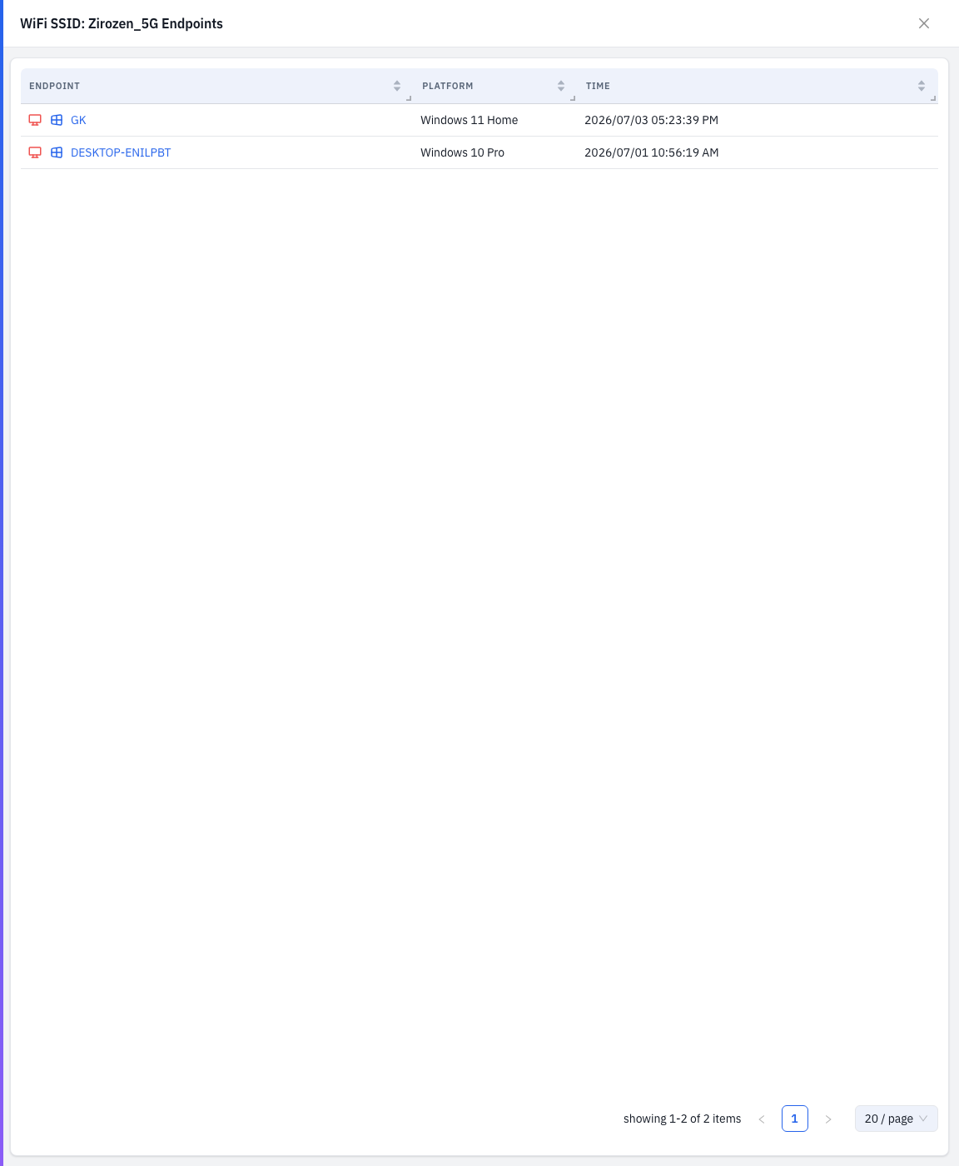Select page 1 in pagination
The width and height of the screenshot is (959, 1166).
(x=795, y=1119)
